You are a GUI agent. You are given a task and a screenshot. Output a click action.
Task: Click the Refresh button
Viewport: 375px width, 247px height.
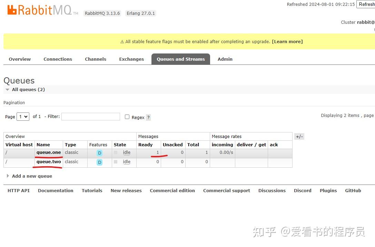[x=366, y=4]
